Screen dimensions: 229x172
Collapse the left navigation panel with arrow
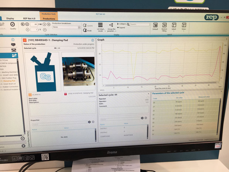point(13,40)
